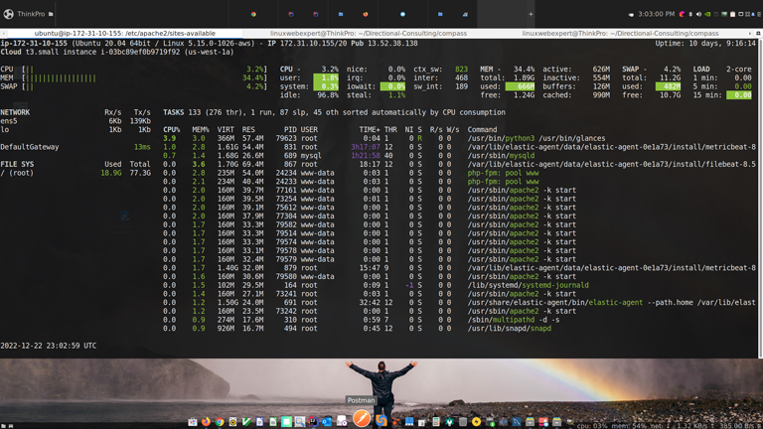Switch to ubuntu@ip-172-31-10-155 terminal tab

coord(124,33)
